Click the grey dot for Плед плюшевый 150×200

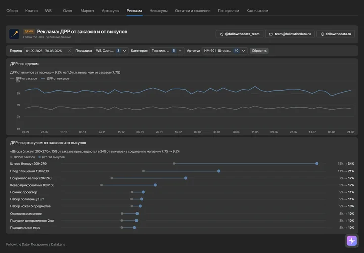143,171
